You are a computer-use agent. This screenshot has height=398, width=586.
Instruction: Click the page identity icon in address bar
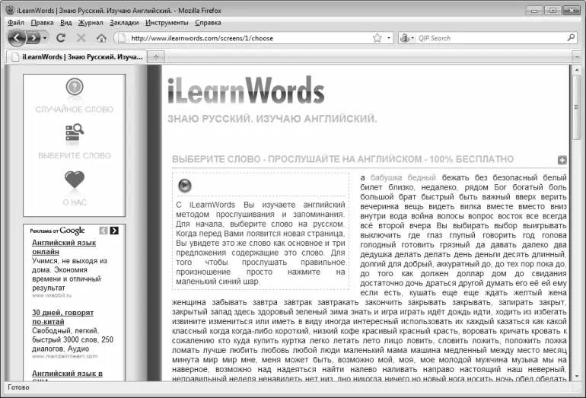(x=120, y=38)
